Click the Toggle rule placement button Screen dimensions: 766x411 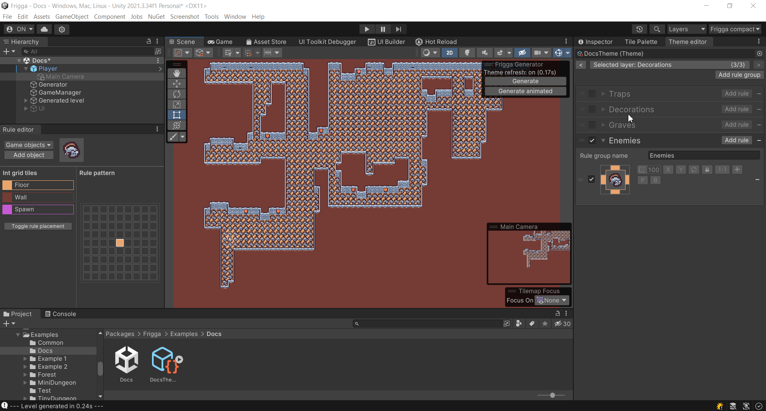38,226
